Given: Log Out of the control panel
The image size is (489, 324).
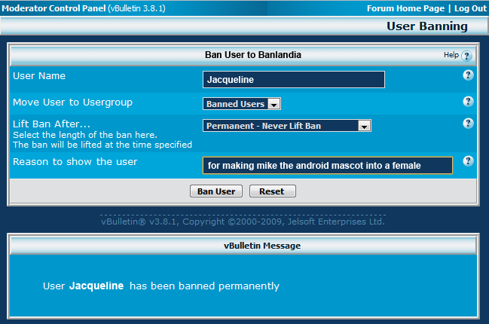Looking at the screenshot, I should point(470,8).
